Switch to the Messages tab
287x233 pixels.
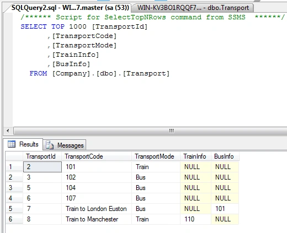tap(65, 145)
